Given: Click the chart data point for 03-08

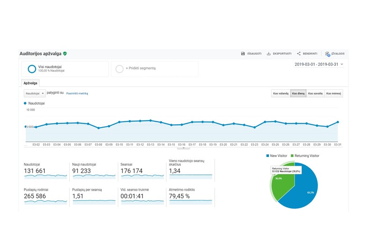Looking at the screenshot, I should (99, 128).
